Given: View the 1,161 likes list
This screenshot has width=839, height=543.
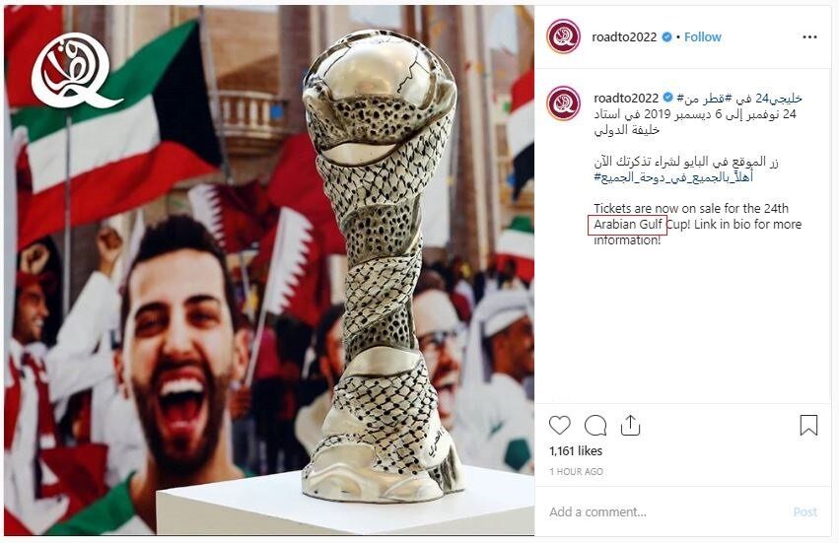Looking at the screenshot, I should 576,451.
